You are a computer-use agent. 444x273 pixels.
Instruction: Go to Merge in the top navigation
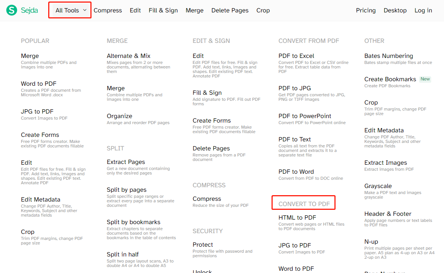[195, 11]
